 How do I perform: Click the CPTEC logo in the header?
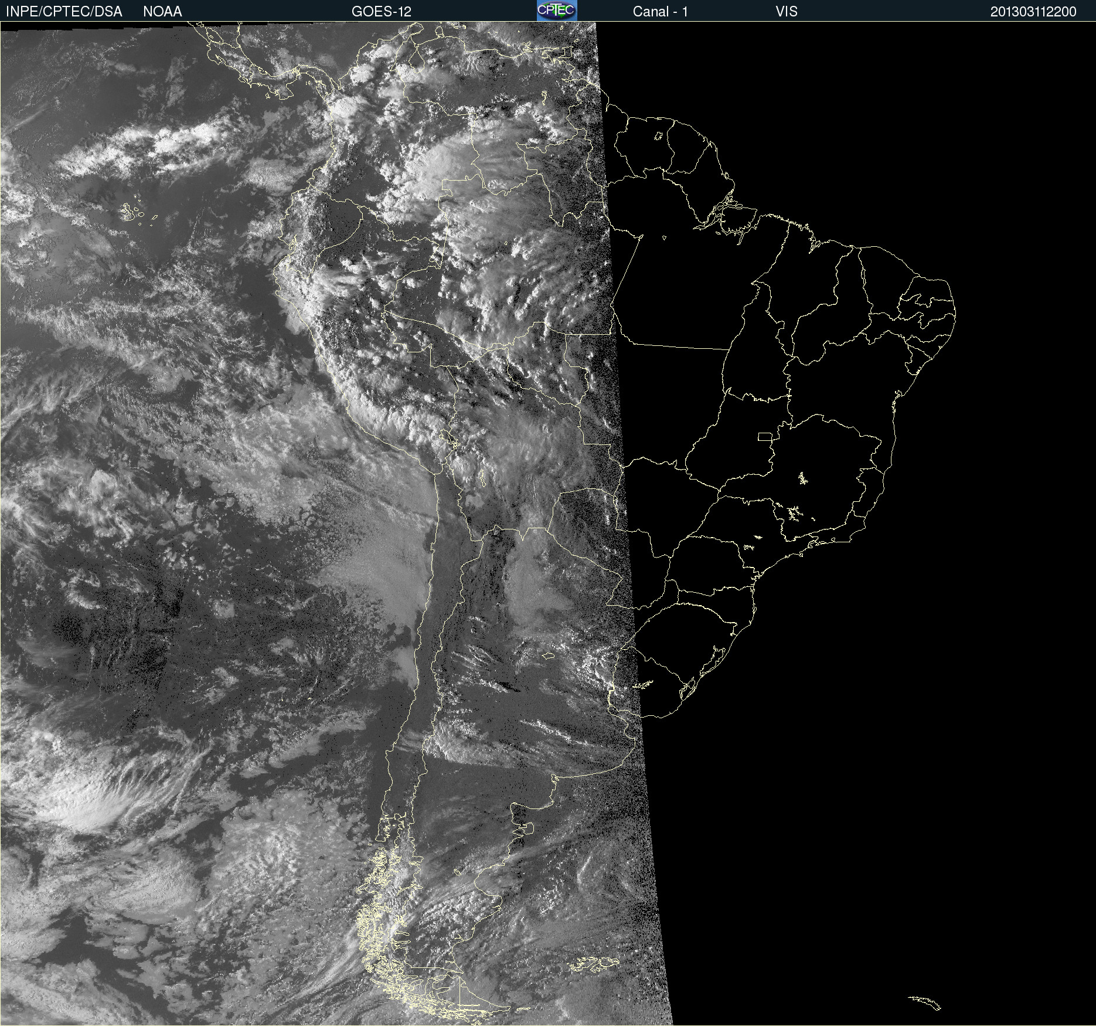tap(557, 11)
